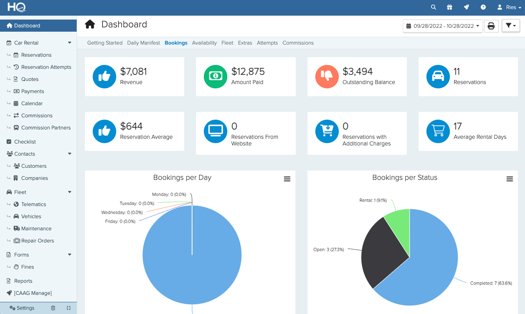Click the hamburger menu on Bookings per Status chart
This screenshot has width=525, height=314.
click(510, 179)
